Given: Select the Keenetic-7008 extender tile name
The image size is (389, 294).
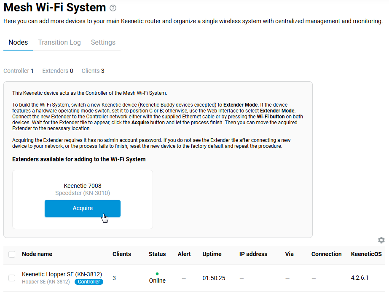Looking at the screenshot, I should point(83,186).
